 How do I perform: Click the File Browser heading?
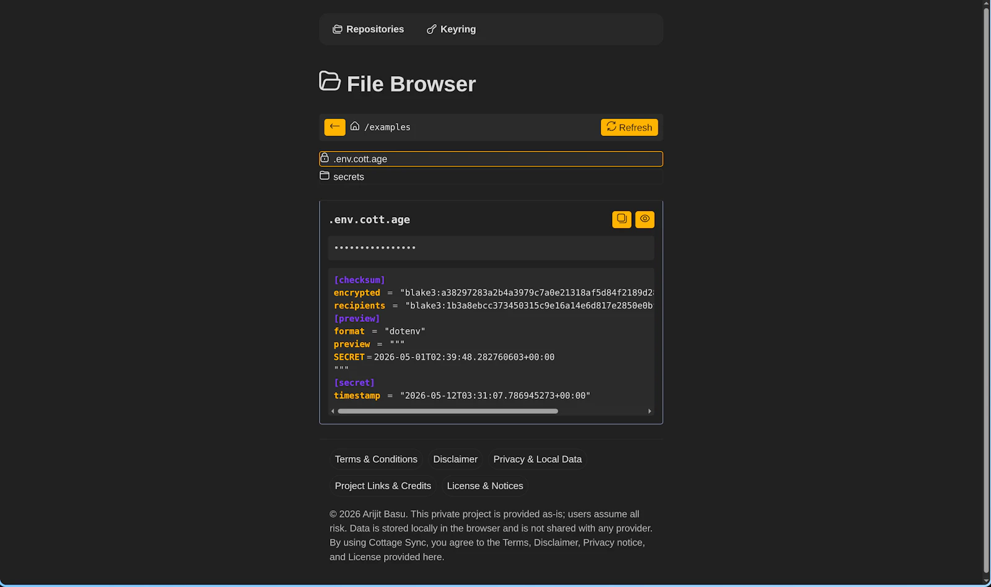pos(411,84)
